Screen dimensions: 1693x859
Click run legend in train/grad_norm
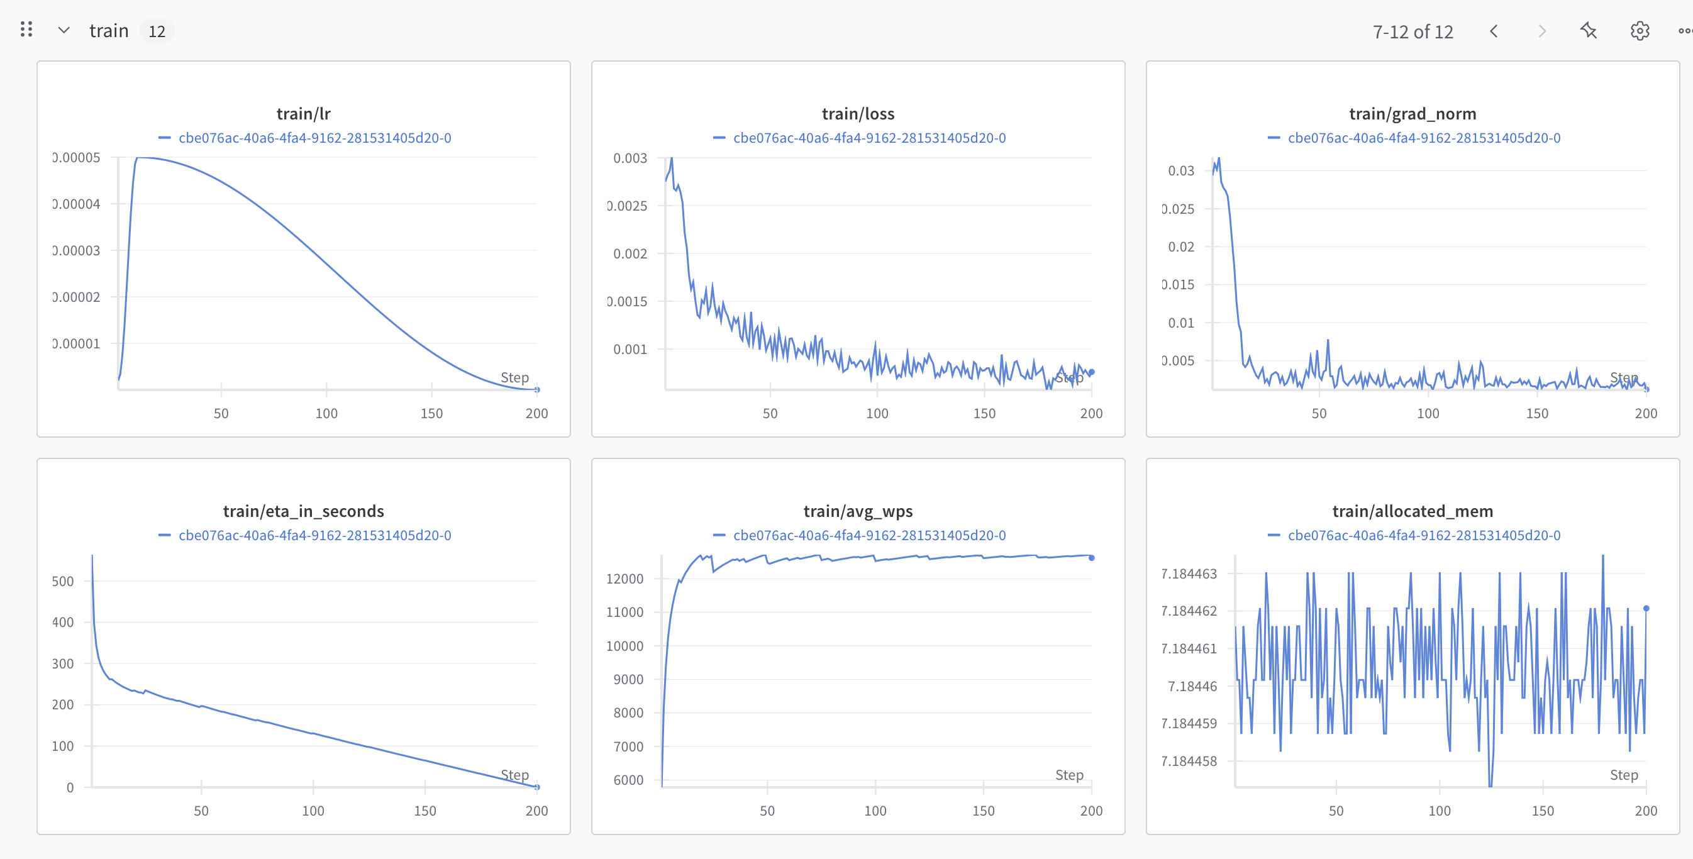tap(1424, 138)
